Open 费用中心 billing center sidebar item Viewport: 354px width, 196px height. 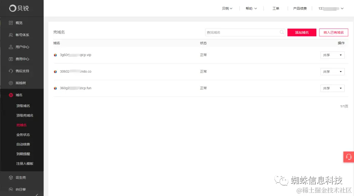pyautogui.click(x=22, y=59)
